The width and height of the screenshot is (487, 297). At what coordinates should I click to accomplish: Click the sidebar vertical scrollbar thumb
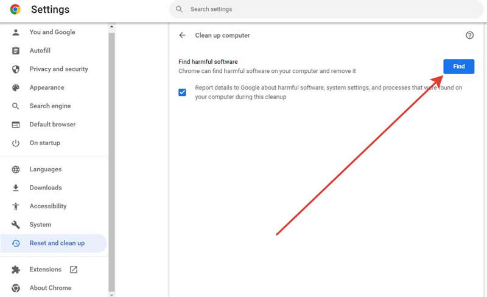(111, 162)
